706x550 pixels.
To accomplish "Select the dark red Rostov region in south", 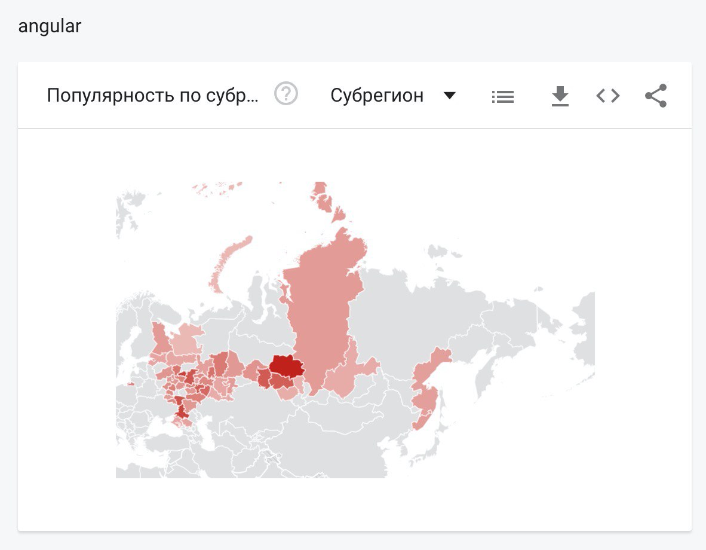I will coord(181,409).
